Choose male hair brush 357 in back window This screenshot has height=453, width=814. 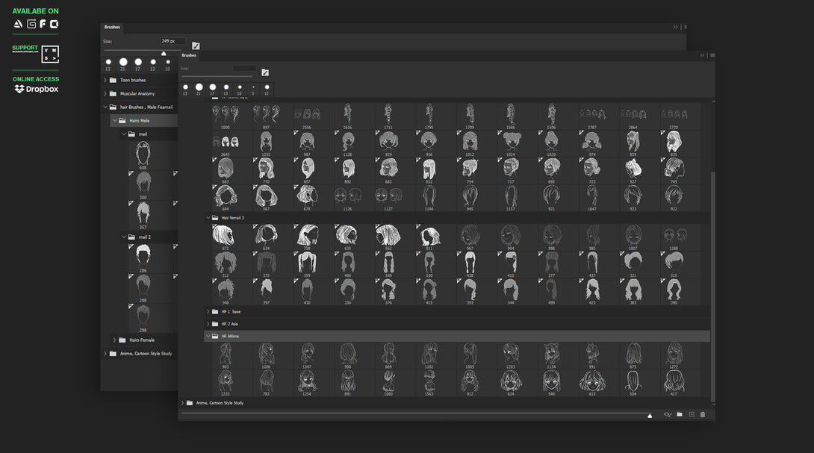click(x=143, y=216)
